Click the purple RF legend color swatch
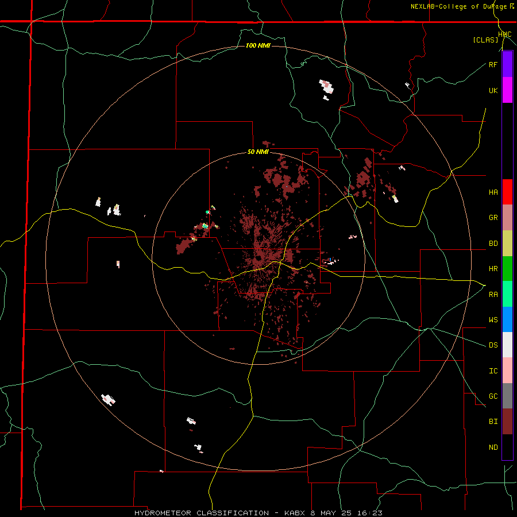The image size is (517, 517). [507, 64]
